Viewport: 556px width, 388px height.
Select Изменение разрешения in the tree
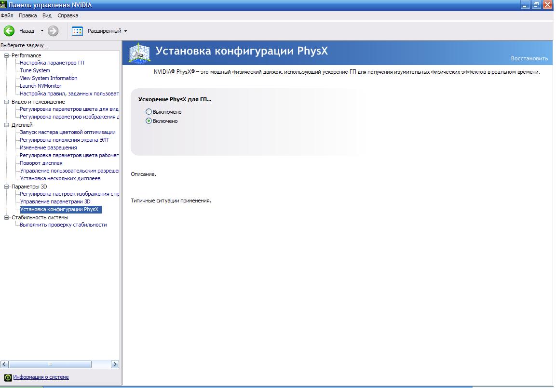tap(48, 147)
